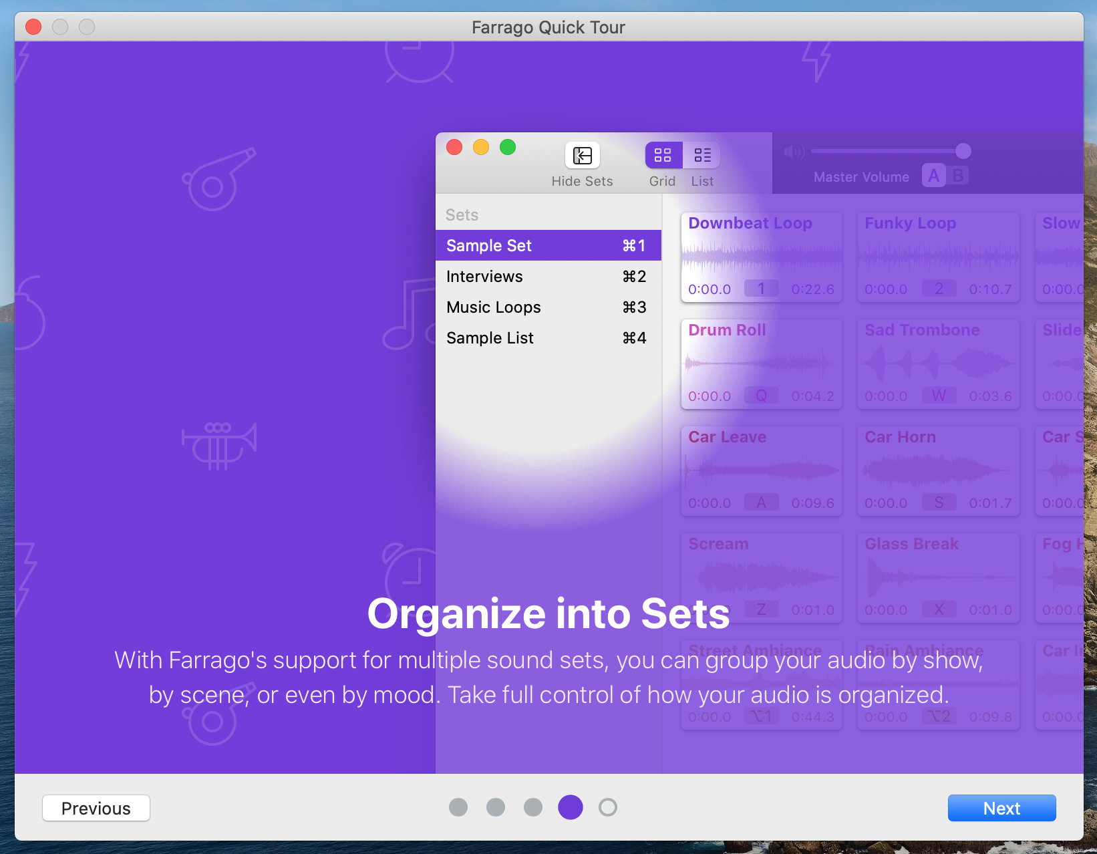Click the Sad Trombone tile

click(939, 364)
